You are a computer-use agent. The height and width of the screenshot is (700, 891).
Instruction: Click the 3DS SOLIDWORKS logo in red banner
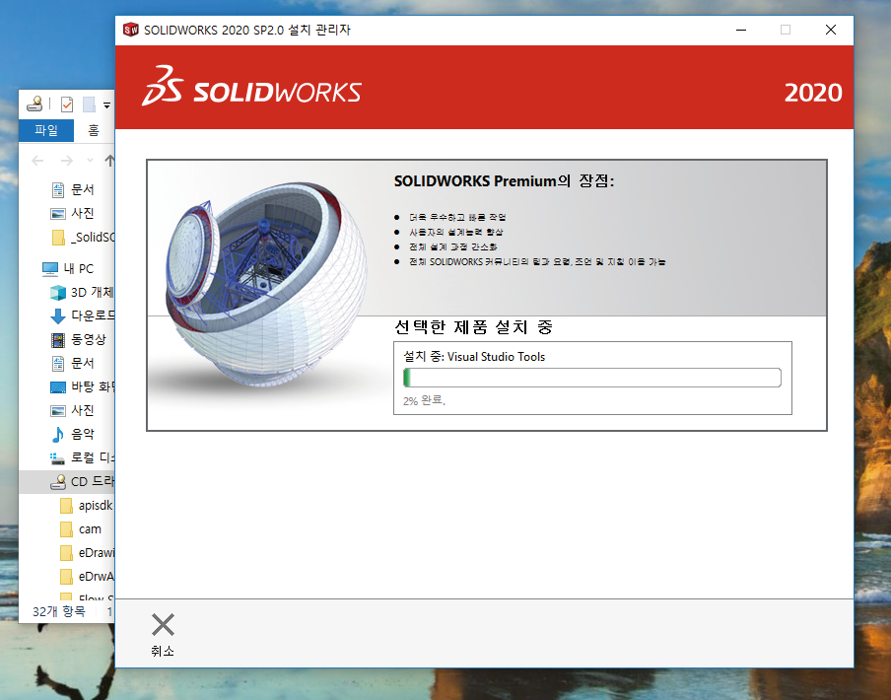click(251, 87)
